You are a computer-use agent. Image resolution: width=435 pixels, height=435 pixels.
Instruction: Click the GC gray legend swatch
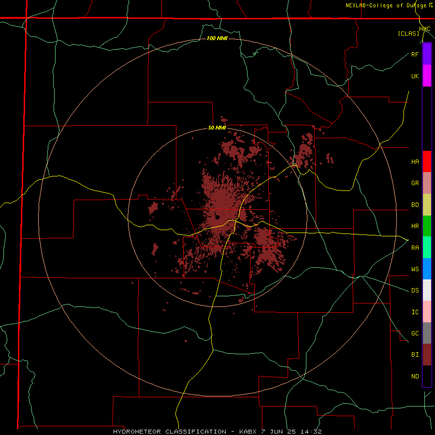pyautogui.click(x=427, y=333)
